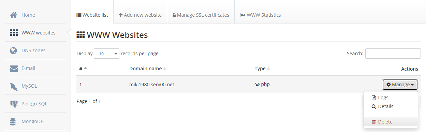Go to the WWW Statistics tab
This screenshot has height=132, width=426.
pos(261,15)
